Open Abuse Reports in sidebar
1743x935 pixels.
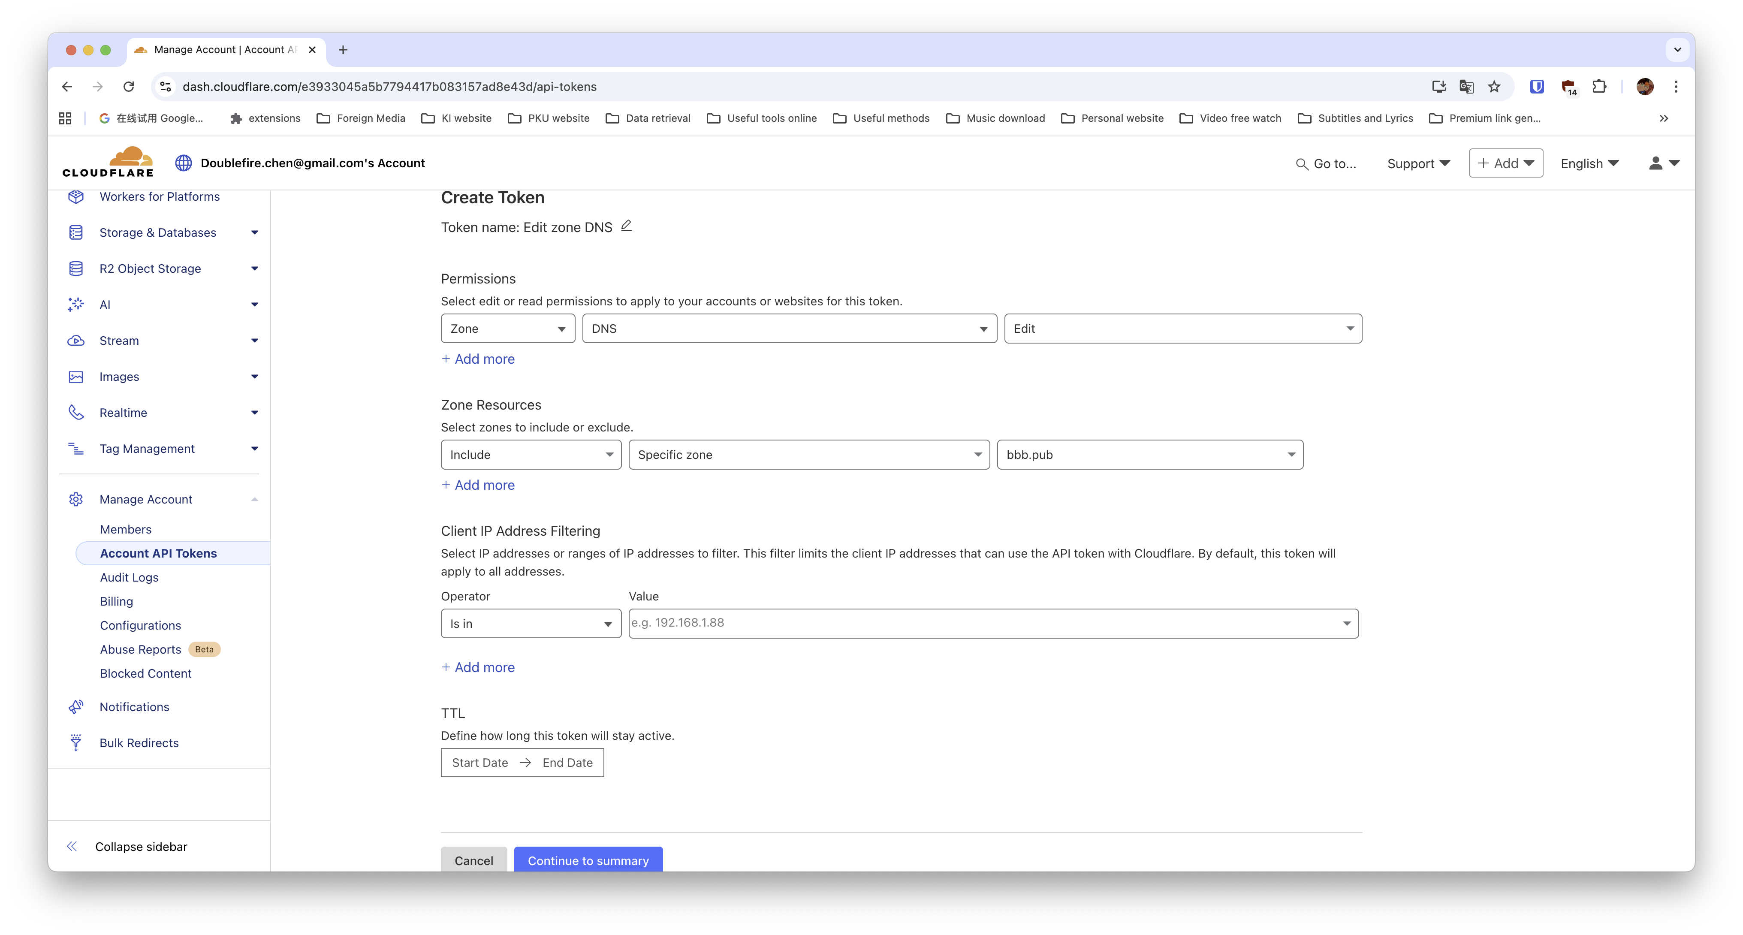point(141,649)
